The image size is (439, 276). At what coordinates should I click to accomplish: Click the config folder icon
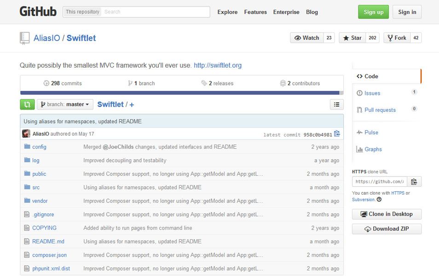tap(27, 146)
